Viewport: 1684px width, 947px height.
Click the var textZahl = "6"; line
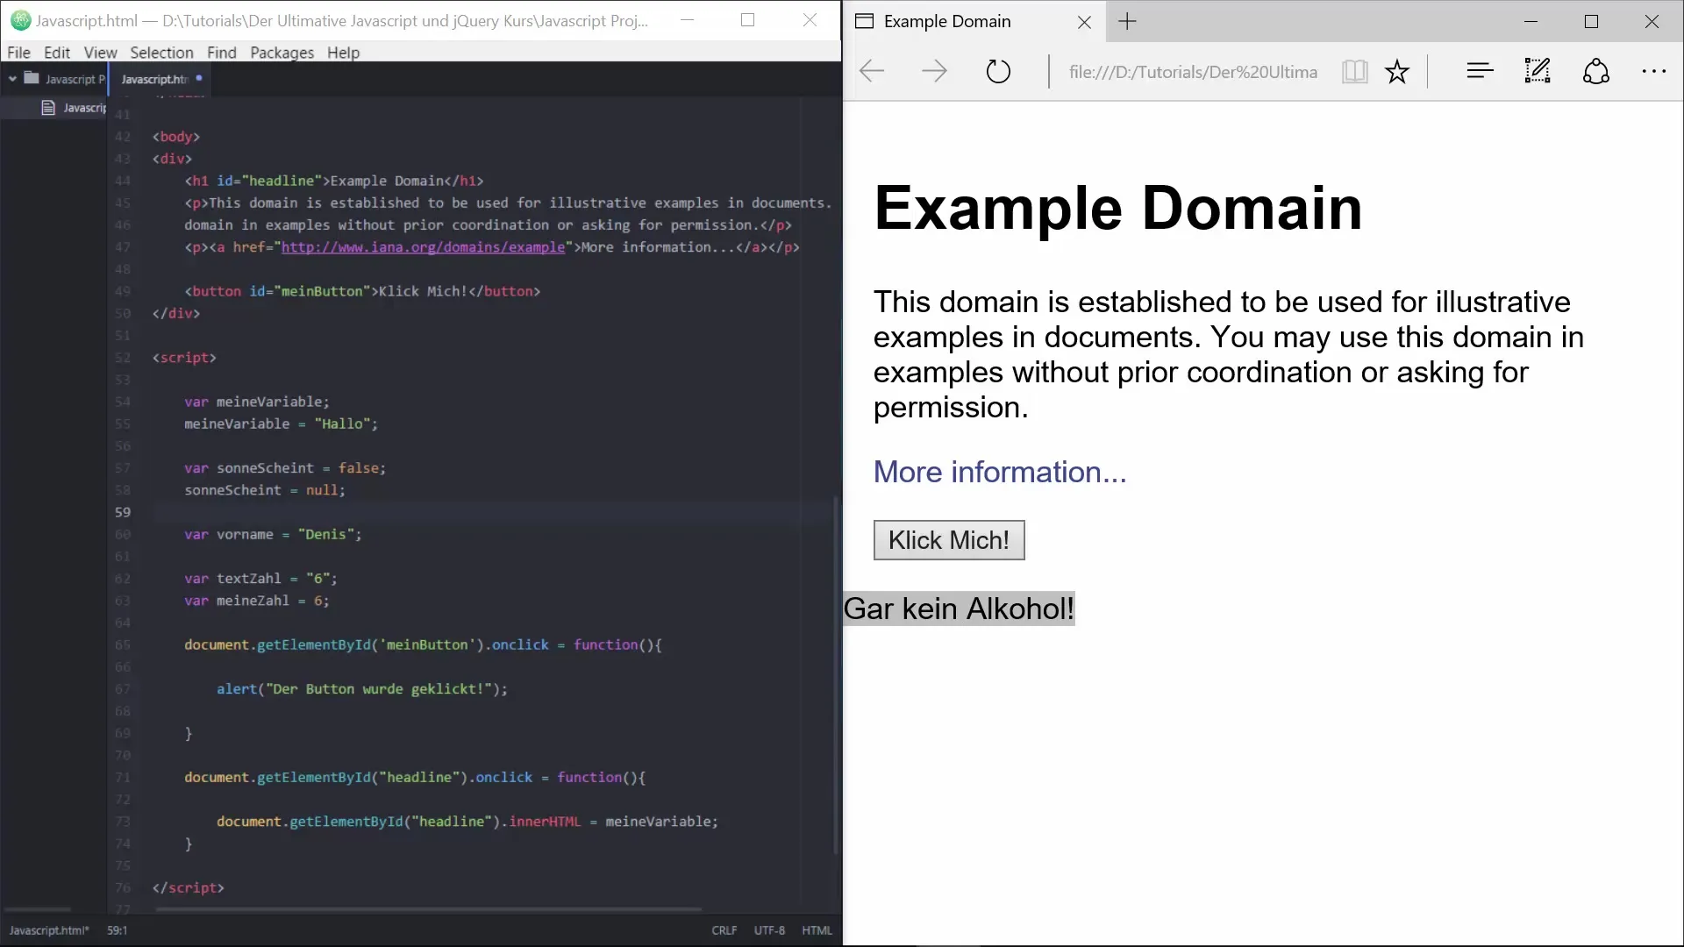coord(260,579)
